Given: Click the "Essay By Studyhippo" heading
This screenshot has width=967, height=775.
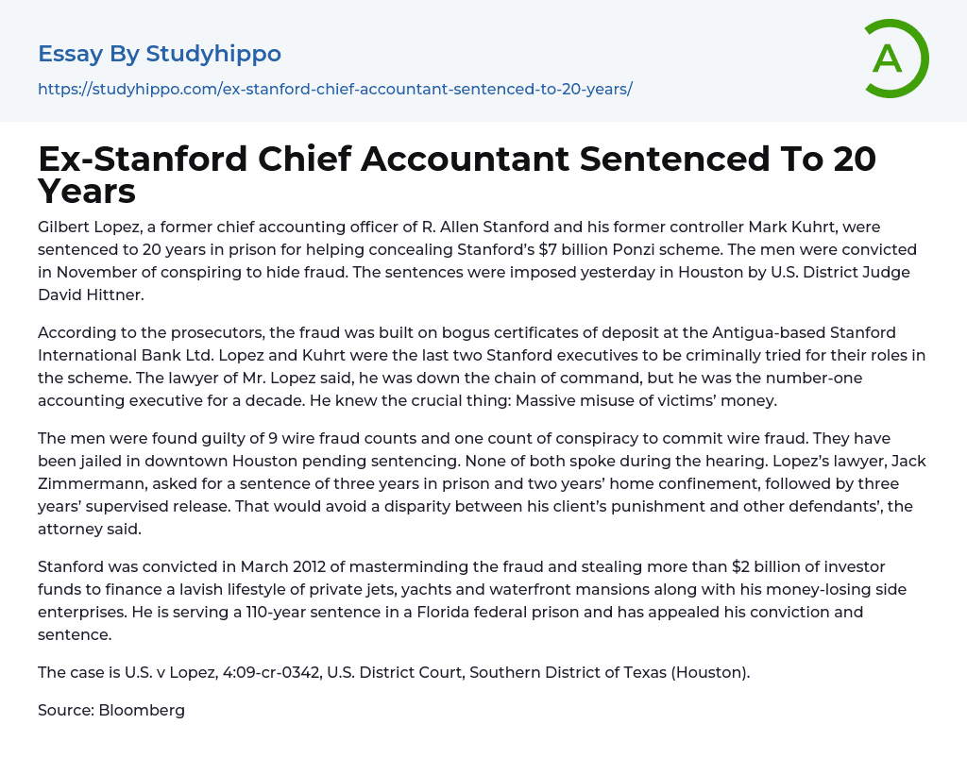Looking at the screenshot, I should (160, 54).
